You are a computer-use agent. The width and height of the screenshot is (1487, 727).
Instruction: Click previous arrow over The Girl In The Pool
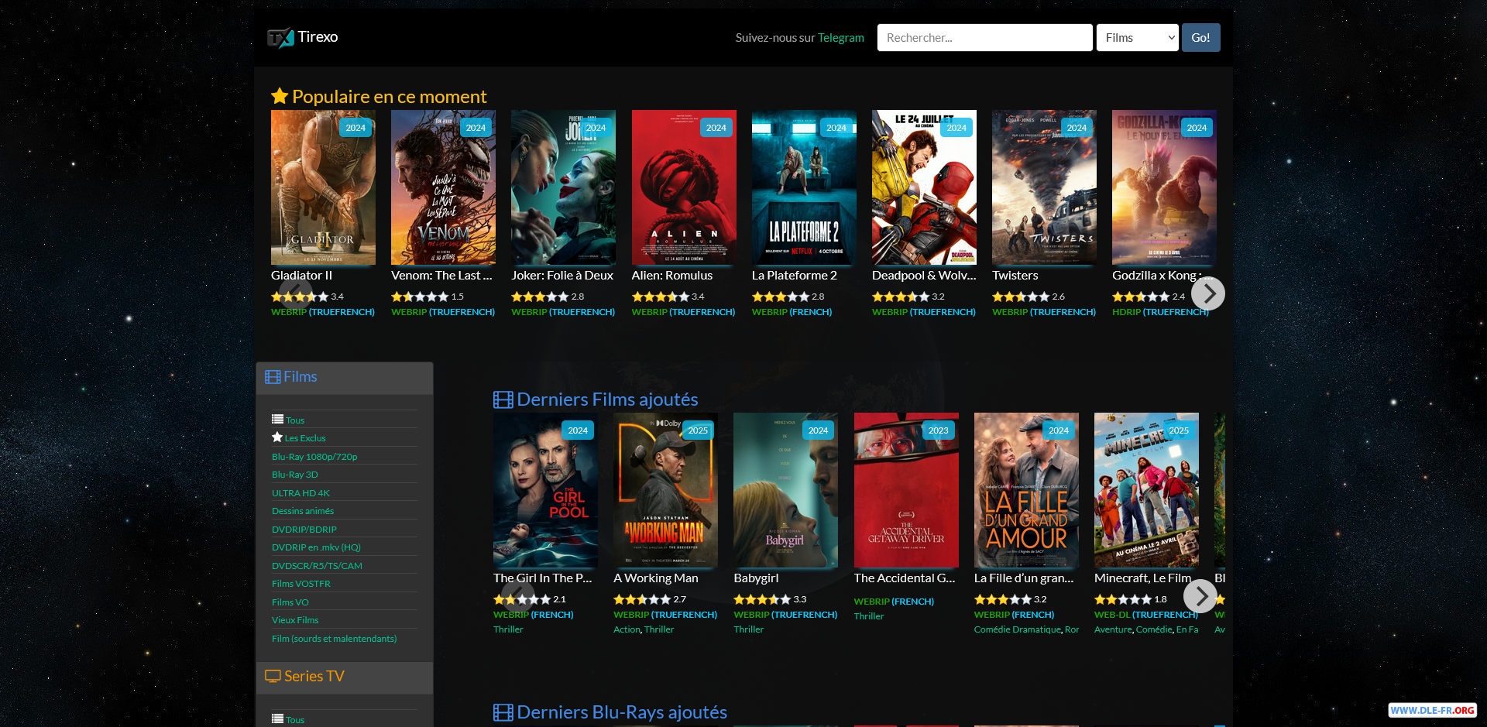pos(517,596)
